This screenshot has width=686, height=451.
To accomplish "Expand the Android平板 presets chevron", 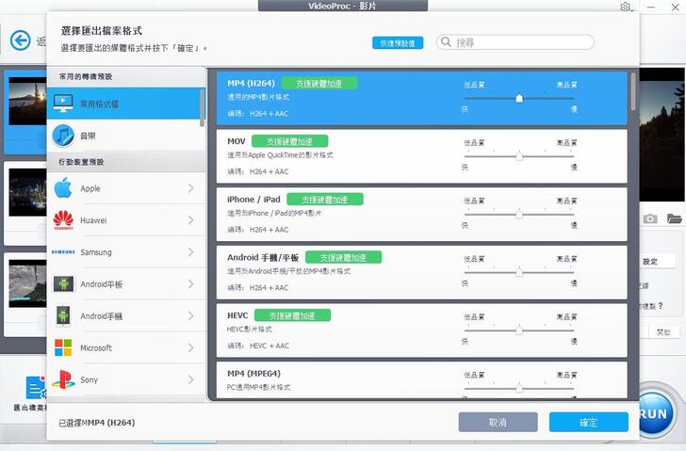I will [x=190, y=284].
